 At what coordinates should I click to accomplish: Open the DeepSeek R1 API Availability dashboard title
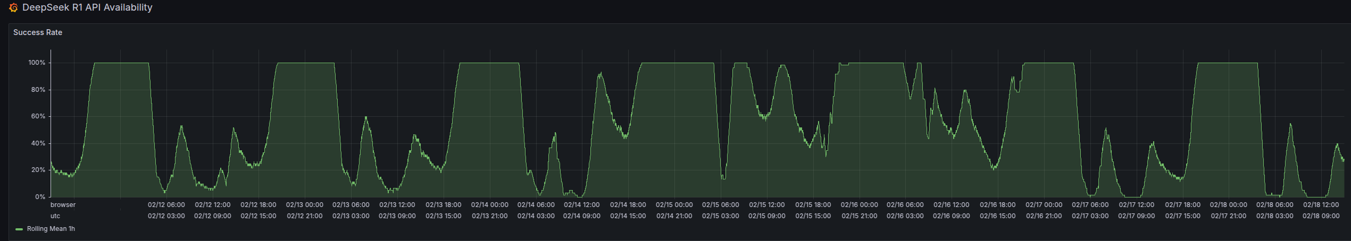[87, 7]
